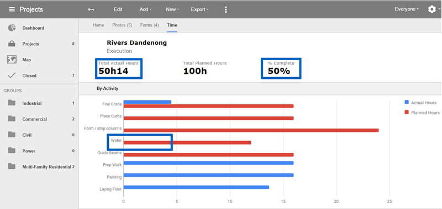Select the Multi-Family Residential group

point(46,167)
